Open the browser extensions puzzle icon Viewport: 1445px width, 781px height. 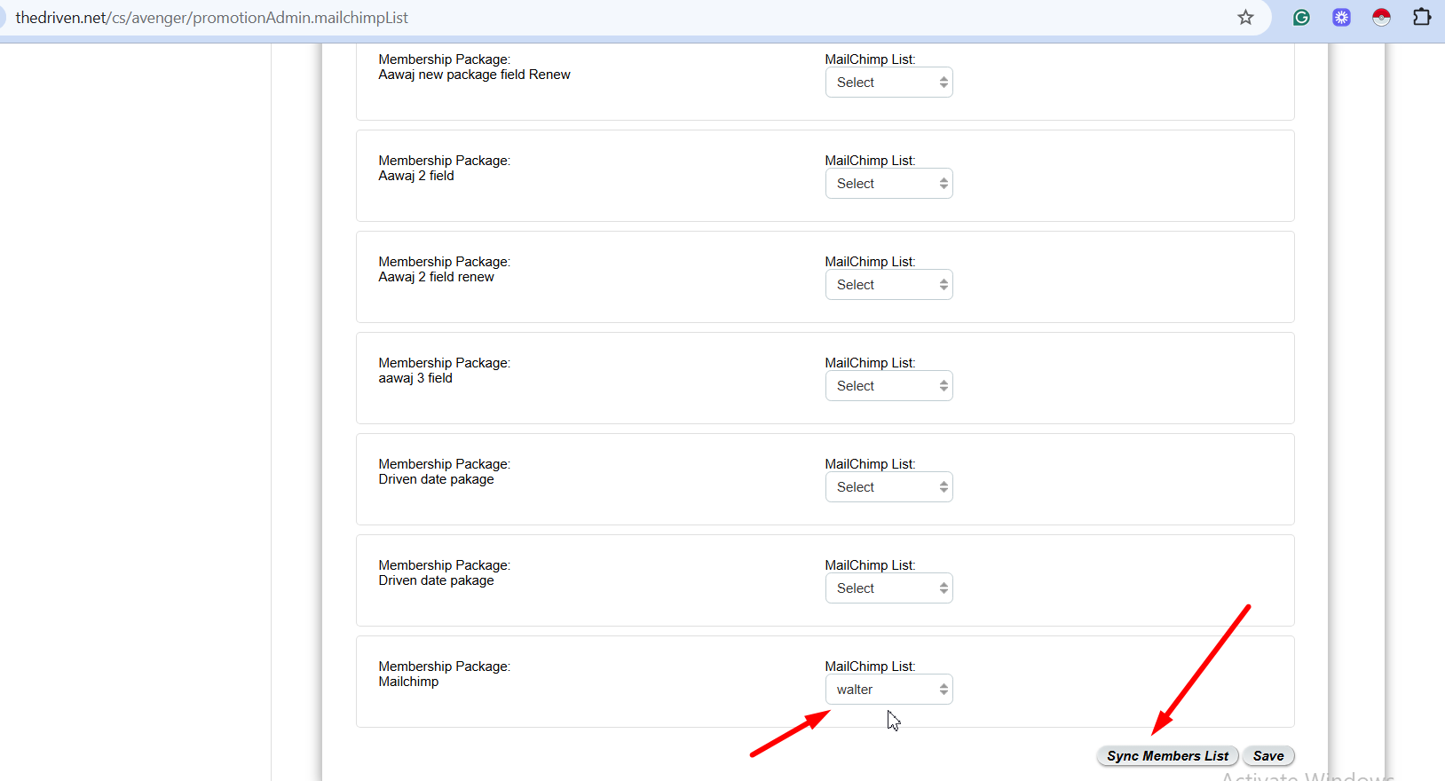1421,18
